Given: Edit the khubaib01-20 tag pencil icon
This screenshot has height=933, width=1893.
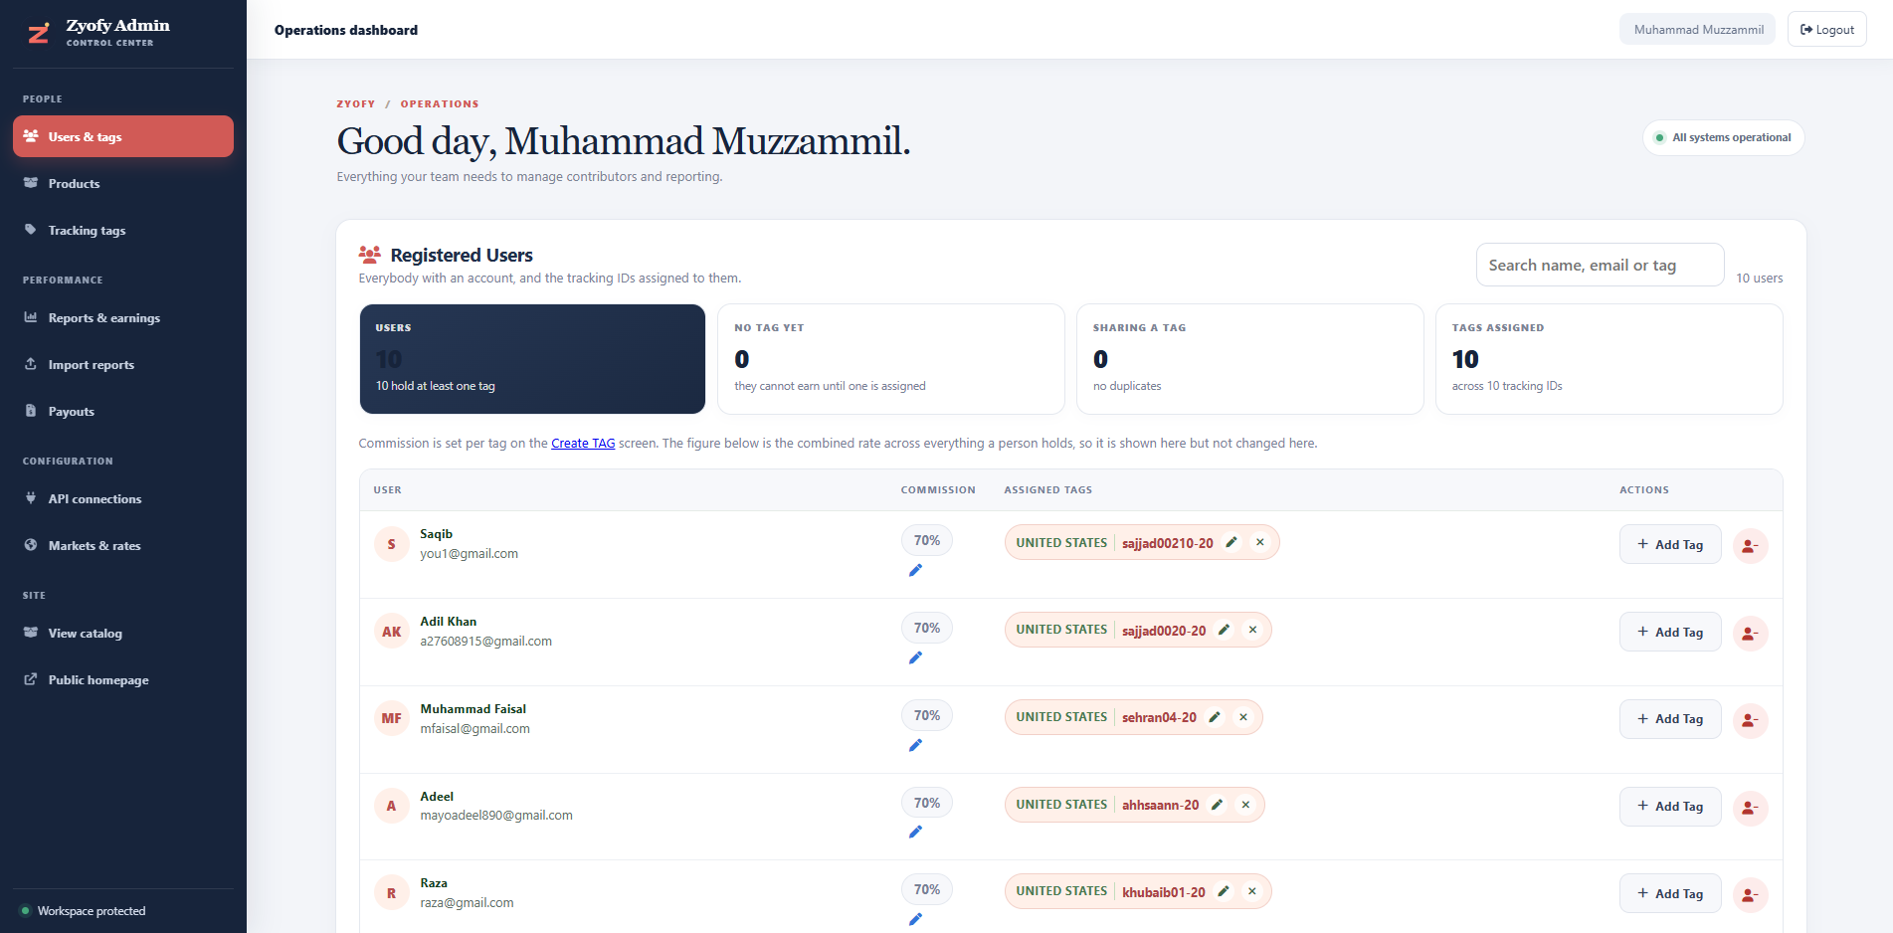Looking at the screenshot, I should pos(1224,891).
